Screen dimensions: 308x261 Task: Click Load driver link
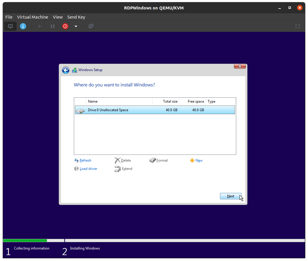point(88,169)
